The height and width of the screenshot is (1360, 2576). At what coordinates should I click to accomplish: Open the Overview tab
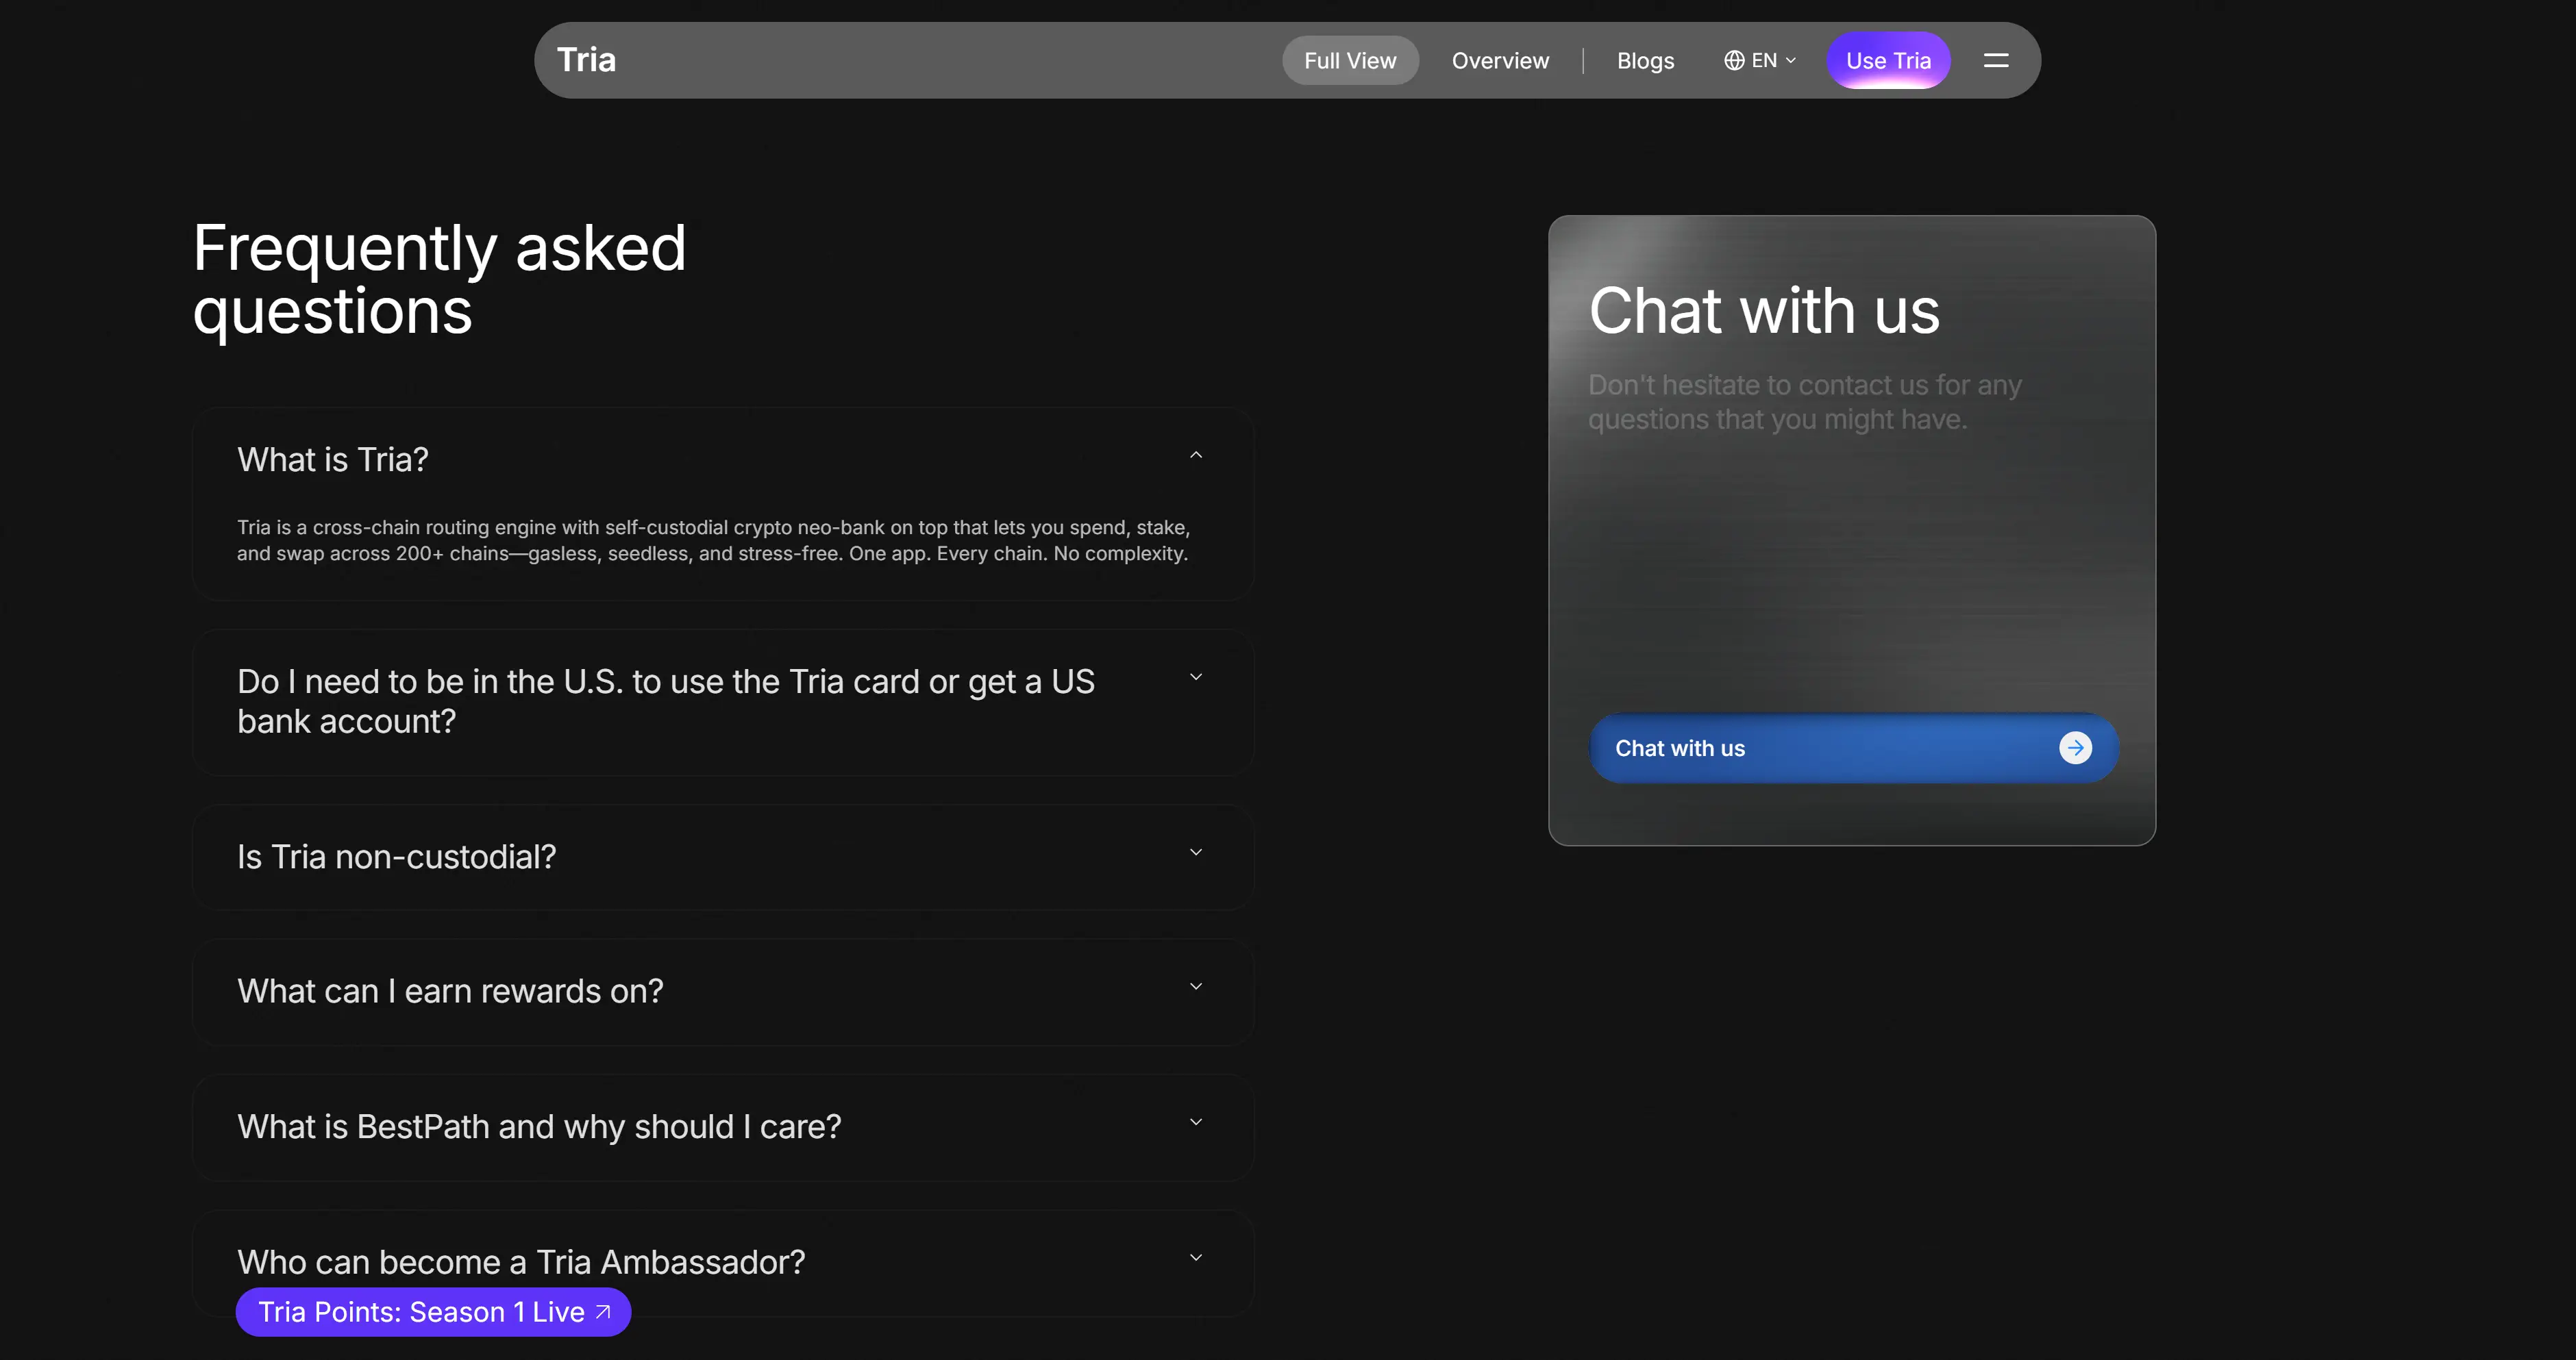click(1500, 61)
